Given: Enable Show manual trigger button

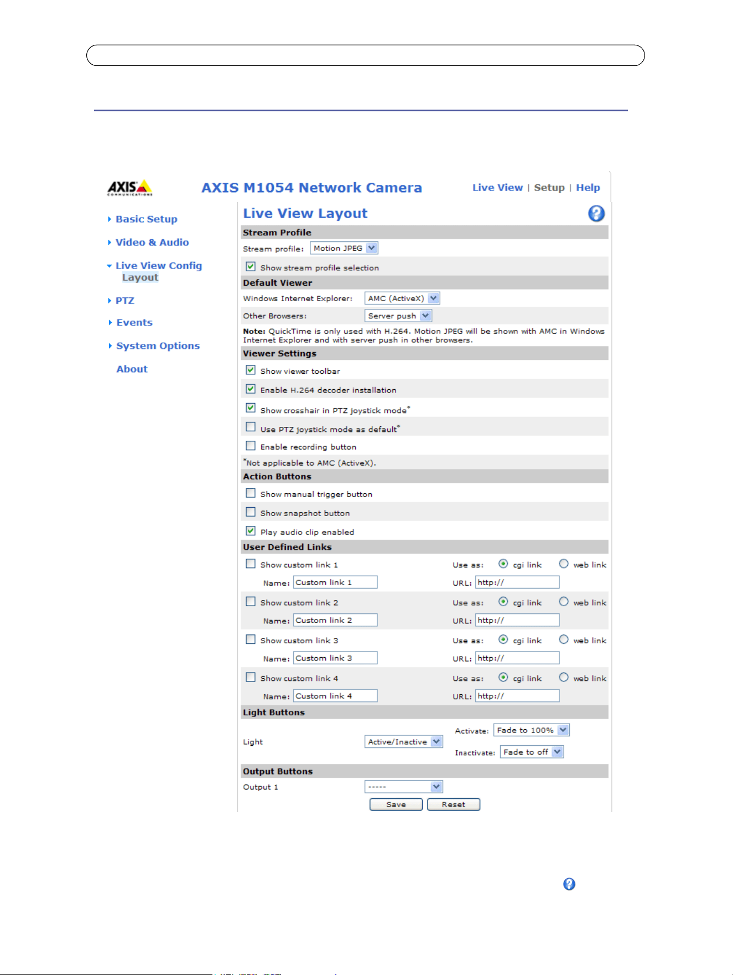Looking at the screenshot, I should click(251, 493).
